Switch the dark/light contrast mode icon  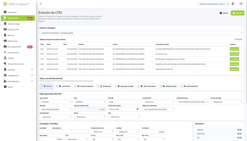233,4
